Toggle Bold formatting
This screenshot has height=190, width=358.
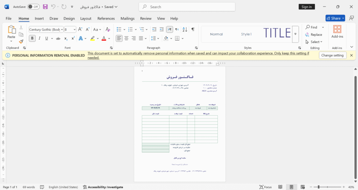coord(32,38)
